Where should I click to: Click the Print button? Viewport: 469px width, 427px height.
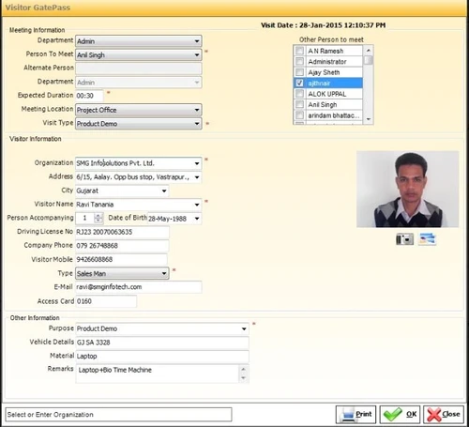356,414
